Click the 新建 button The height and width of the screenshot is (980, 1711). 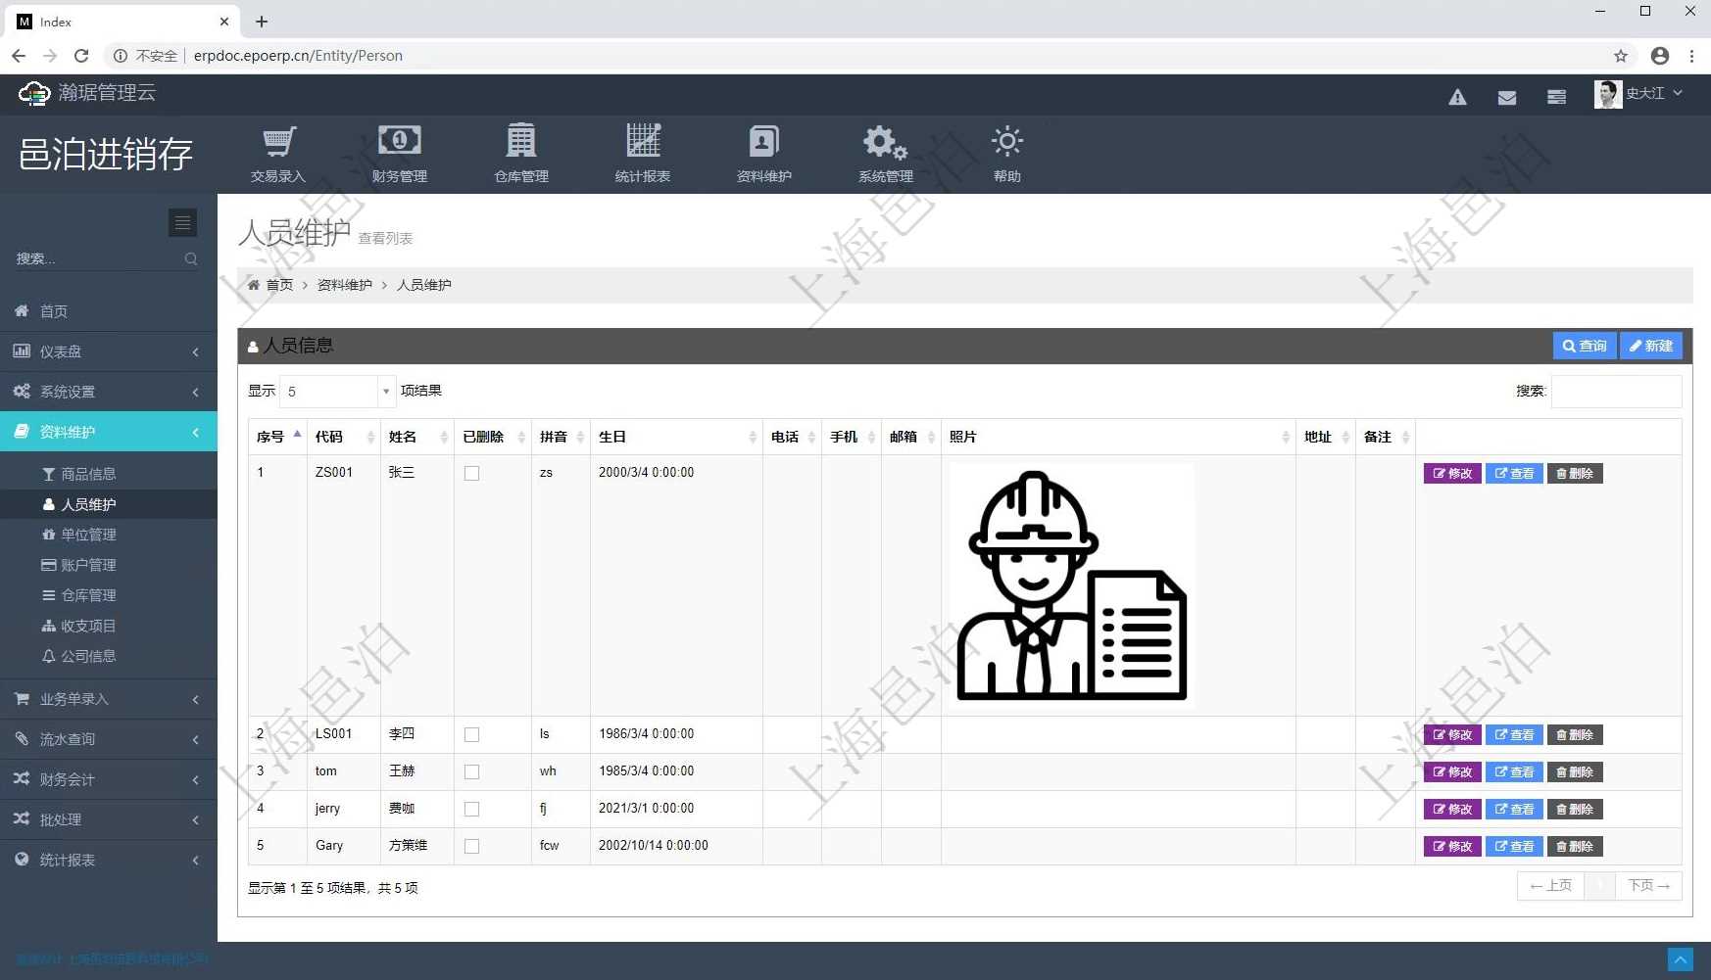[x=1650, y=347]
